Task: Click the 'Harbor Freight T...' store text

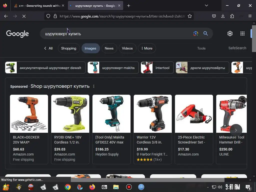Action: coord(154,154)
